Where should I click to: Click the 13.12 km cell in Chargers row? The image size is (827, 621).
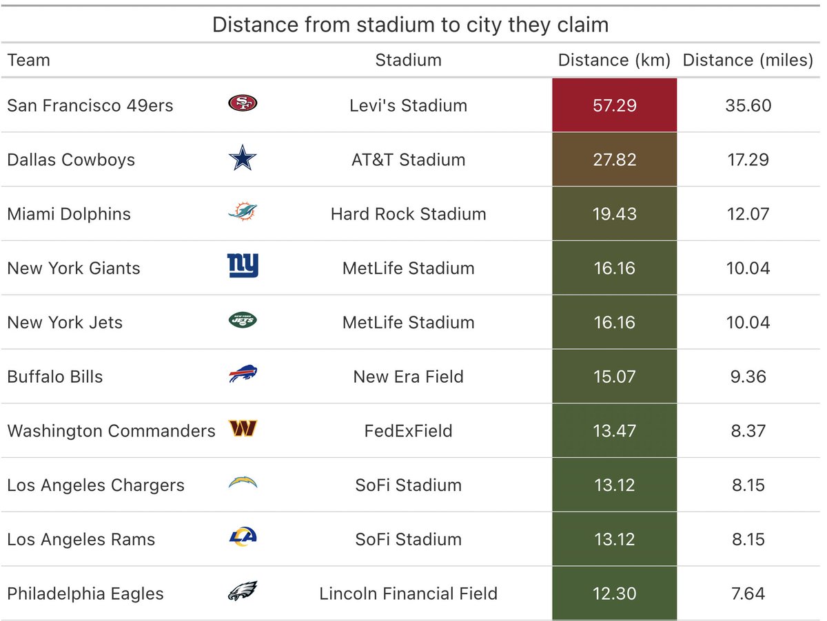(614, 485)
